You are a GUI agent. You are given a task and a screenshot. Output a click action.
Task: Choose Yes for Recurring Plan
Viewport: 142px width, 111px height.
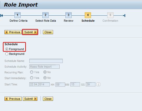coord(32,72)
